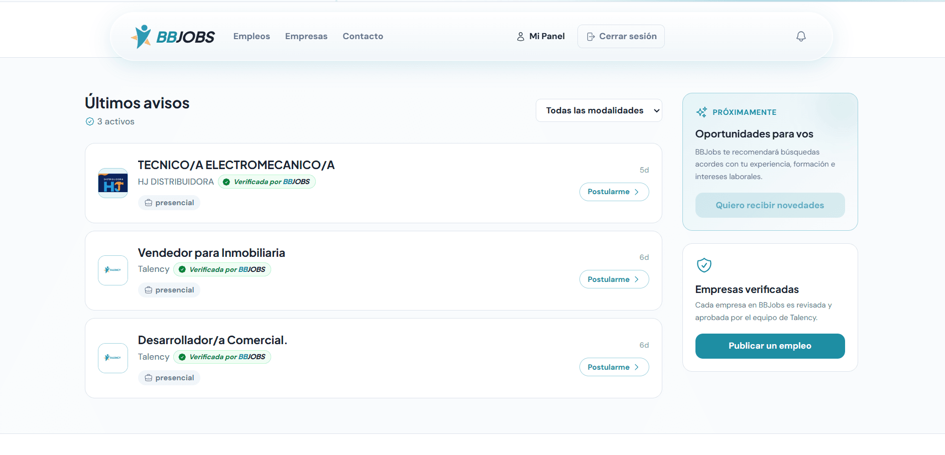Click the BBJobs logo in header

[x=172, y=37]
